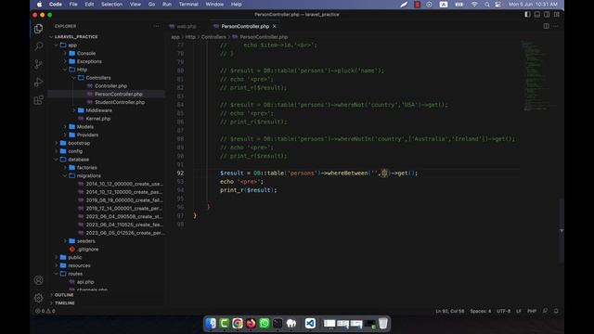Open the Manage gear icon
The width and height of the screenshot is (594, 334).
tap(38, 298)
